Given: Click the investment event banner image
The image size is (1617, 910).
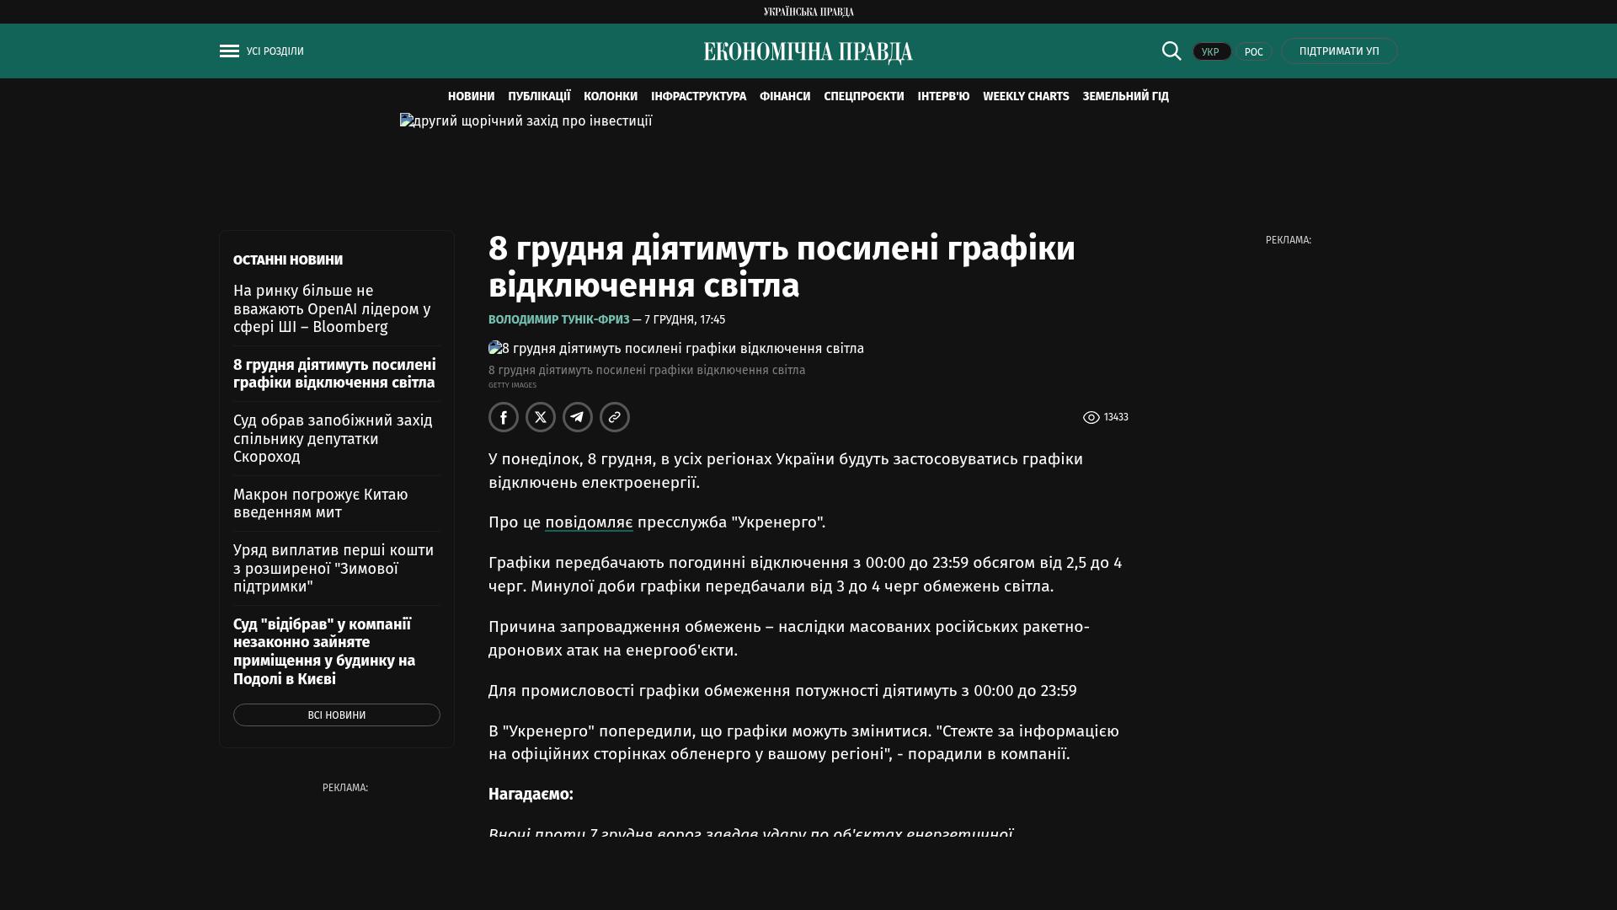Looking at the screenshot, I should [526, 121].
